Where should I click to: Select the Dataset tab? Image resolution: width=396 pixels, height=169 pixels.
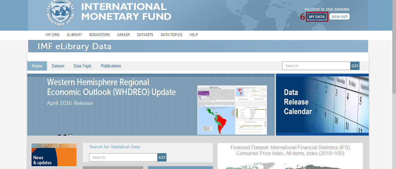pyautogui.click(x=58, y=66)
